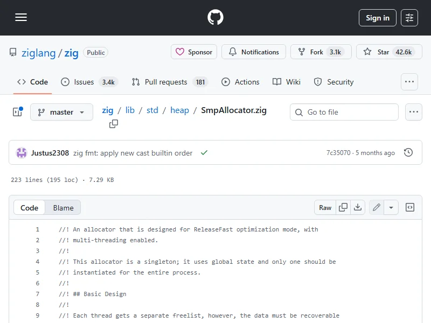
Task: Select the Code view toggle
Action: click(x=30, y=208)
